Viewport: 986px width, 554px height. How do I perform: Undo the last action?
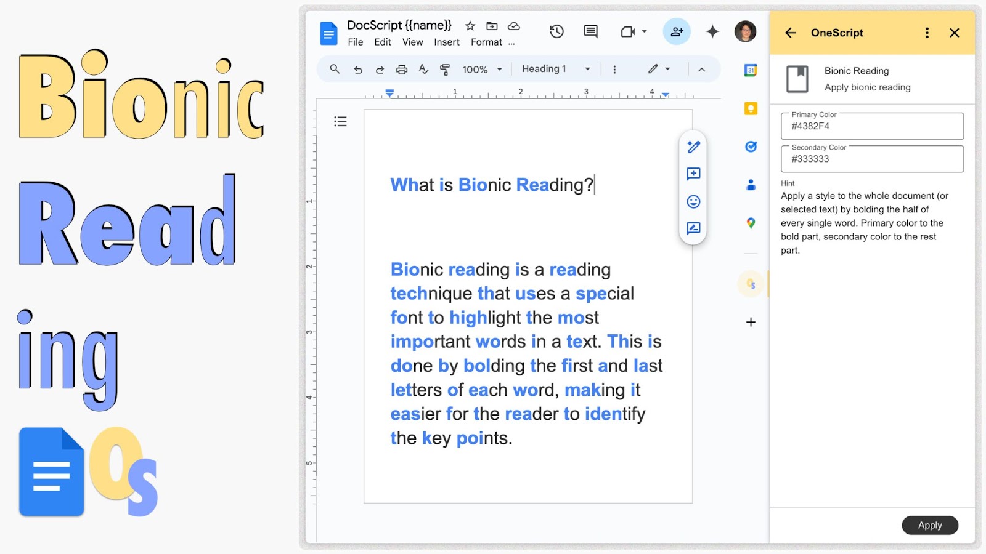coord(358,70)
